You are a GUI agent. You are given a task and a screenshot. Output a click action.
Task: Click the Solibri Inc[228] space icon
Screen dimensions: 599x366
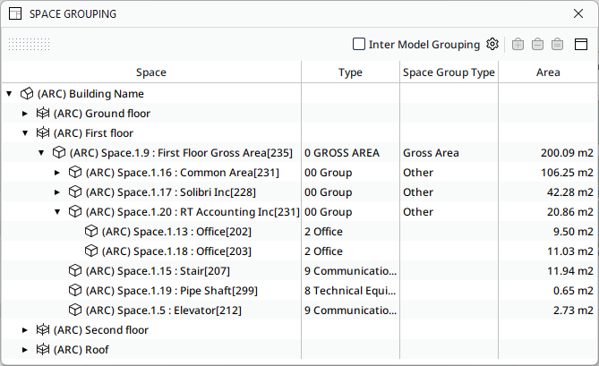[75, 192]
